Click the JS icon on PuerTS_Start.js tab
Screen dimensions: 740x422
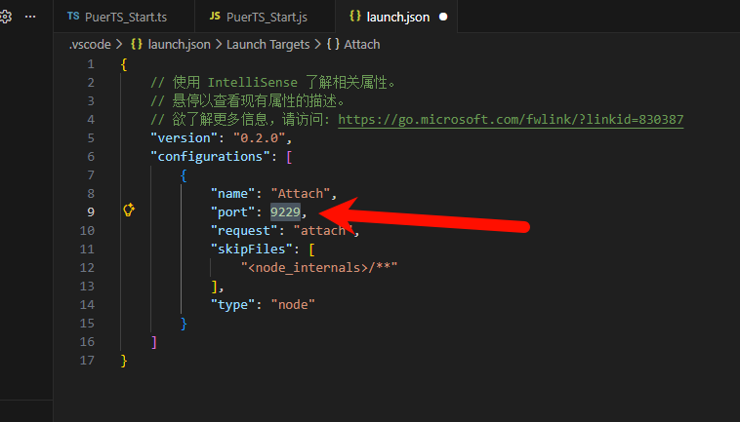coord(214,17)
